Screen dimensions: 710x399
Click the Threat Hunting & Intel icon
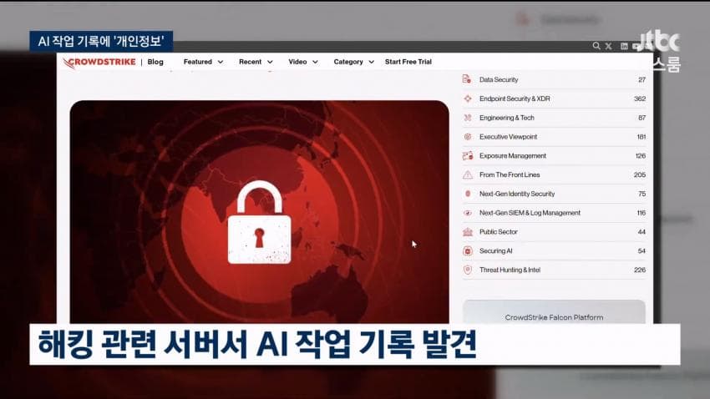467,270
